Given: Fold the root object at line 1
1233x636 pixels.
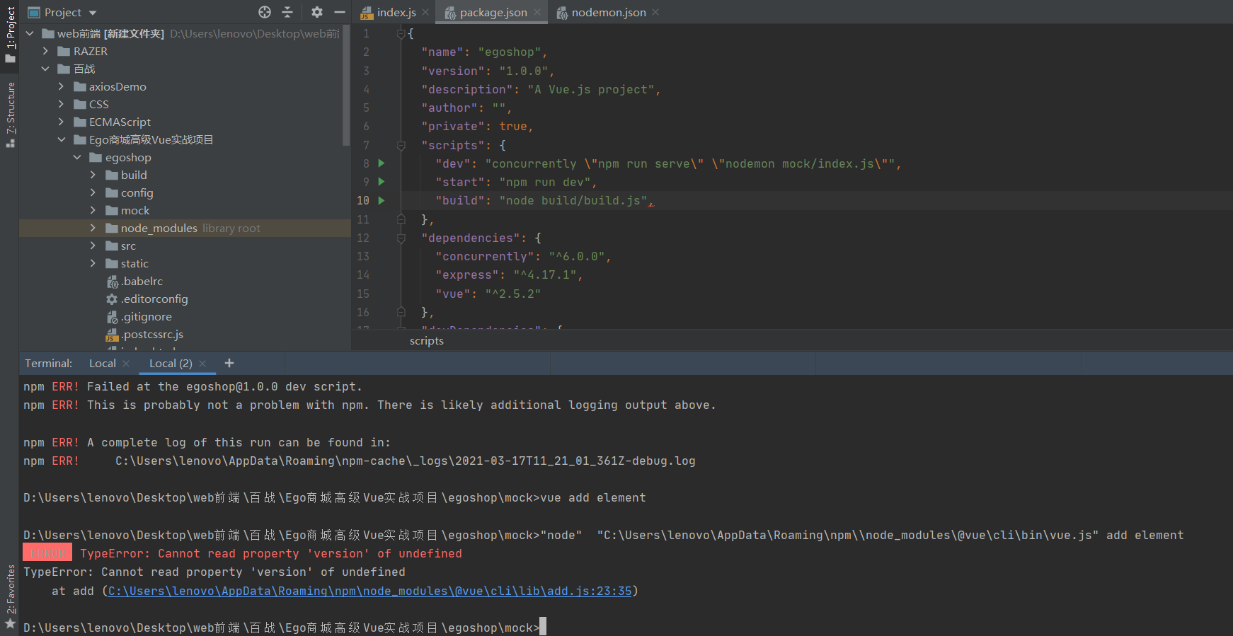Looking at the screenshot, I should pyautogui.click(x=401, y=33).
